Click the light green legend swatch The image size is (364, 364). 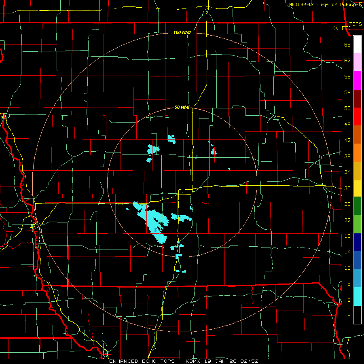[x=357, y=224]
